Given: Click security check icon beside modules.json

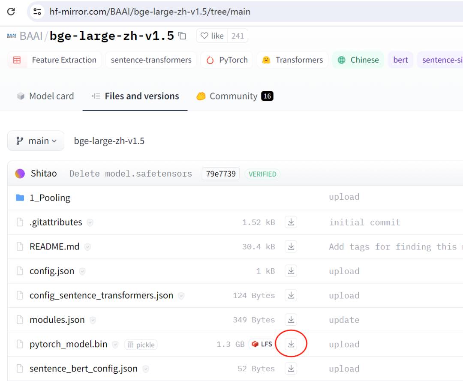Looking at the screenshot, I should click(93, 320).
